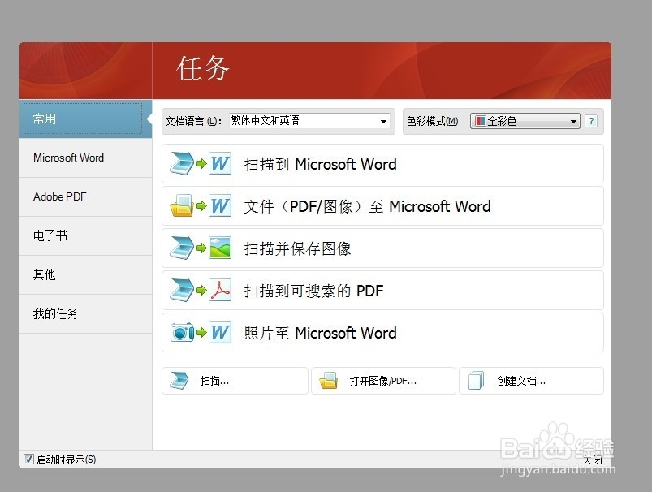Viewport: 652px width, 492px height.
Task: Open the 色彩模式 full color dropdown
Action: coord(525,121)
